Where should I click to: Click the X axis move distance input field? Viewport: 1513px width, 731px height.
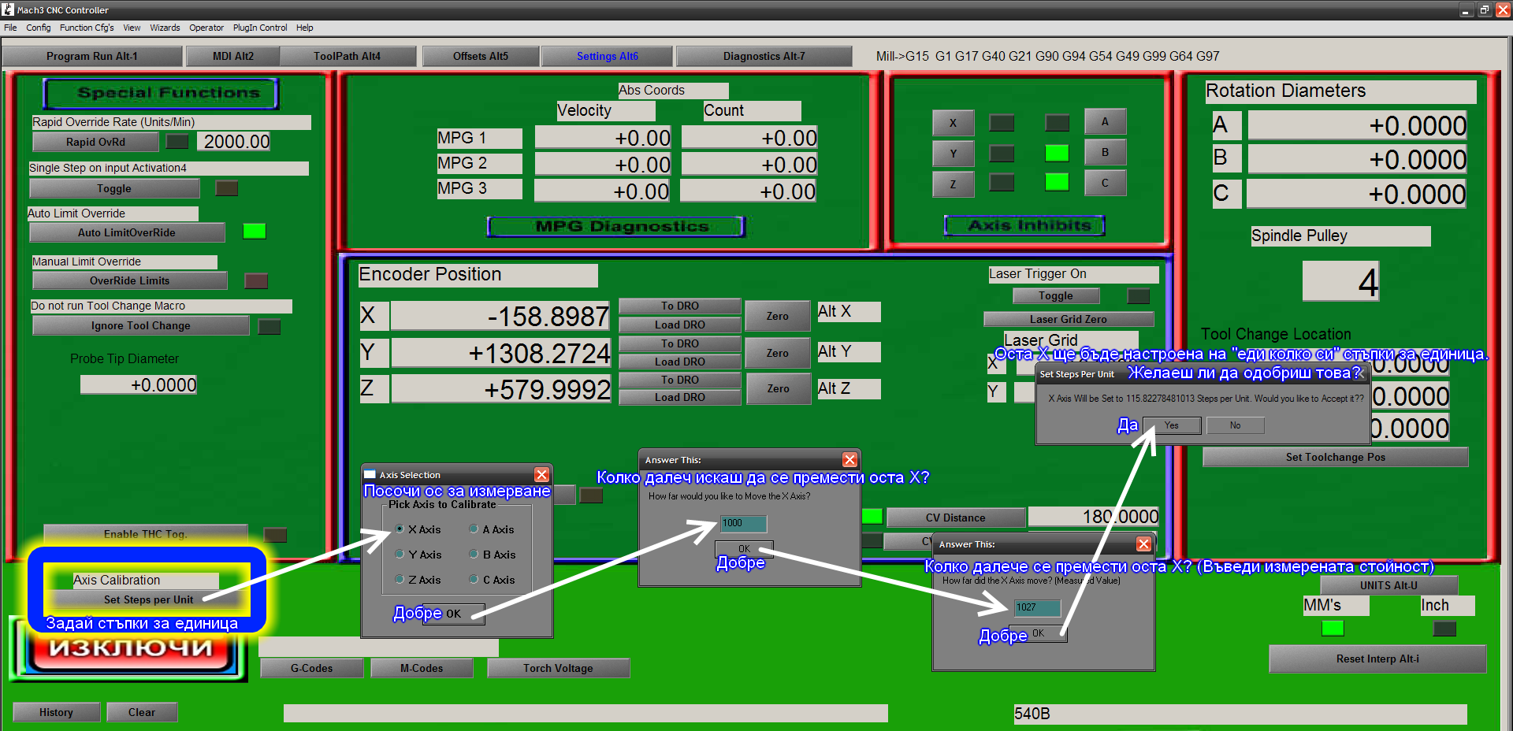click(743, 523)
